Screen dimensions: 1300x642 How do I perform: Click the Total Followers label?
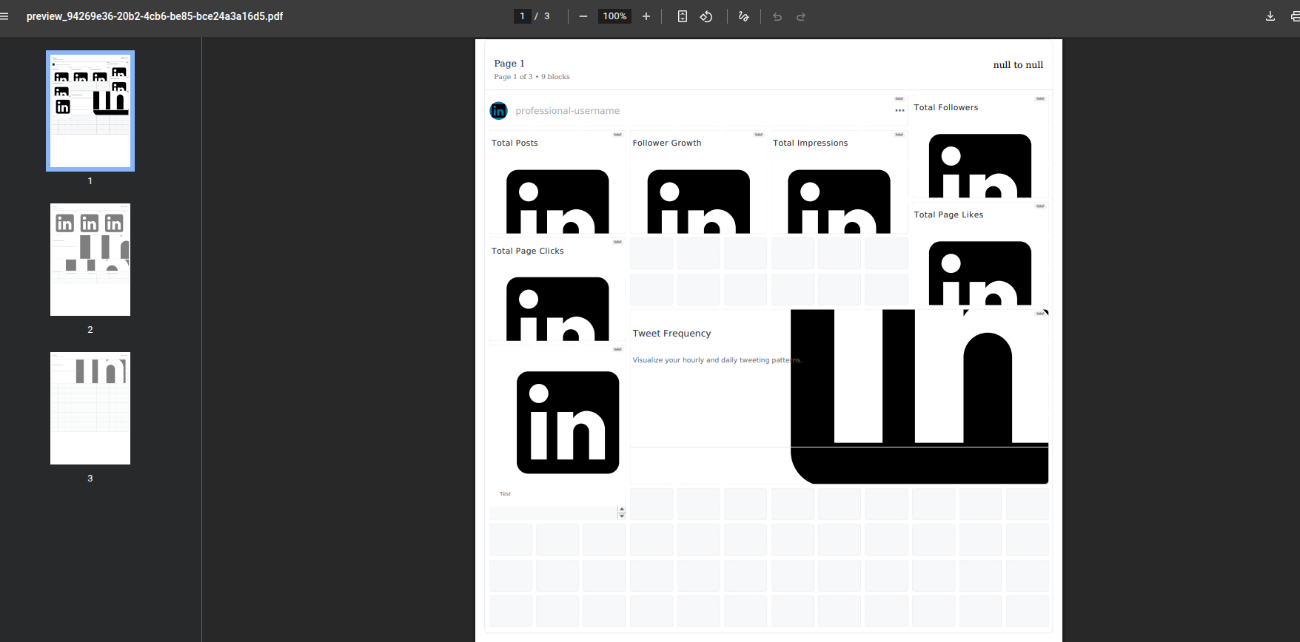946,107
